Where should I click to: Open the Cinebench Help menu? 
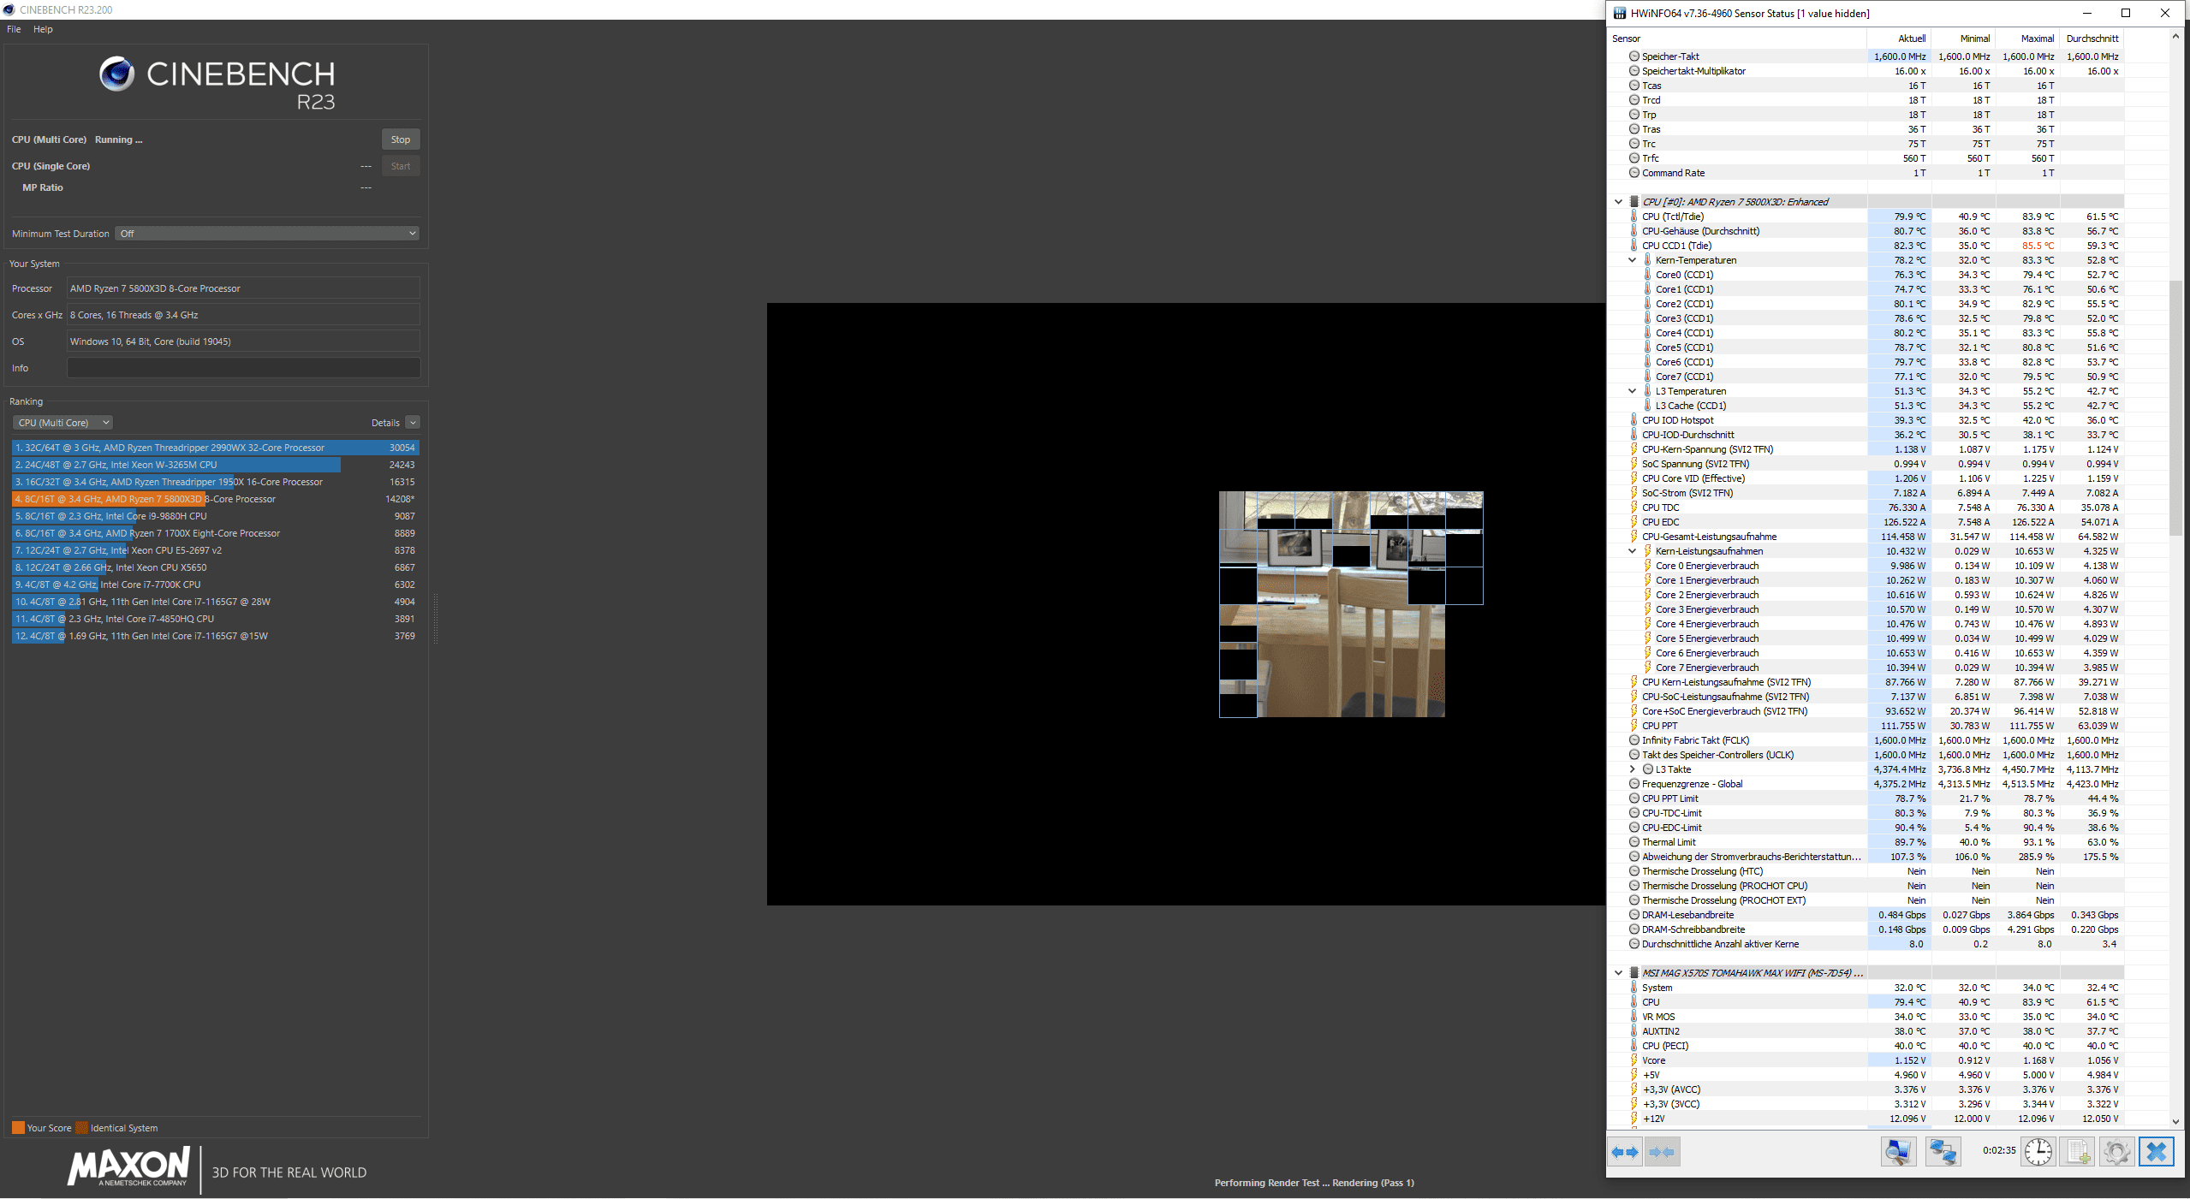click(43, 29)
